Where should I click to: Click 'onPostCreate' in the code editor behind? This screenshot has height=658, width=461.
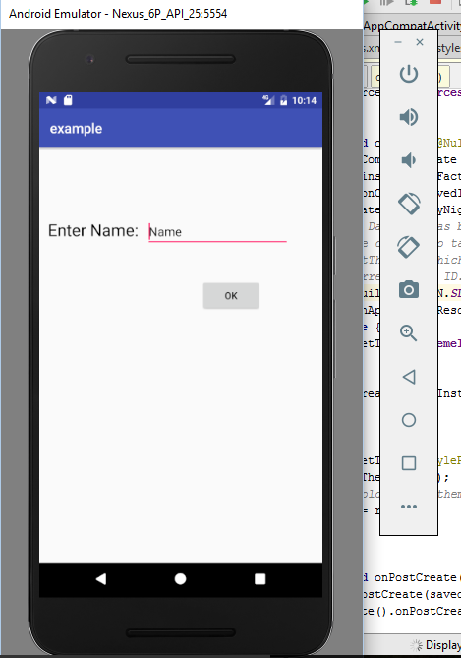[x=415, y=578]
